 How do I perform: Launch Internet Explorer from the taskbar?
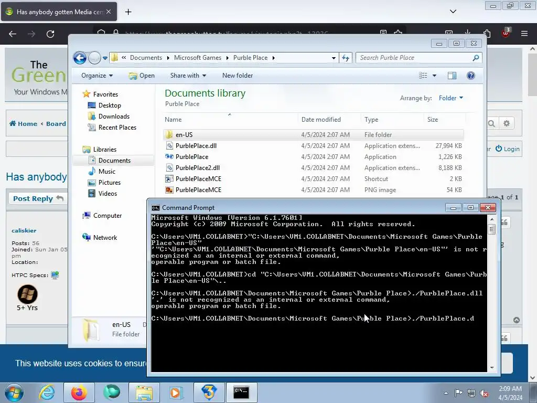tap(47, 393)
